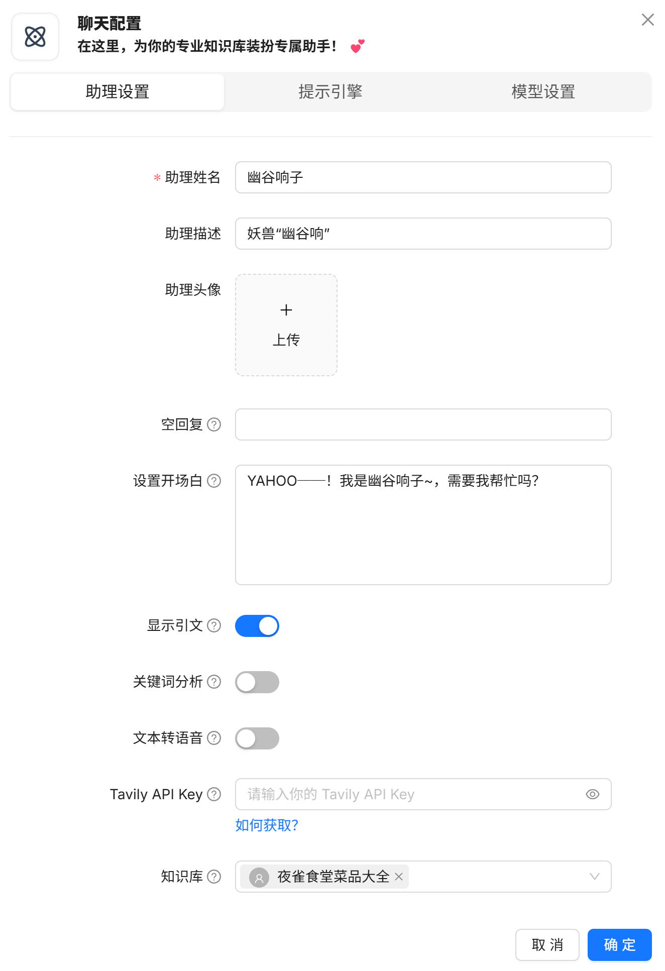
Task: Click the 确定 button
Action: [619, 945]
